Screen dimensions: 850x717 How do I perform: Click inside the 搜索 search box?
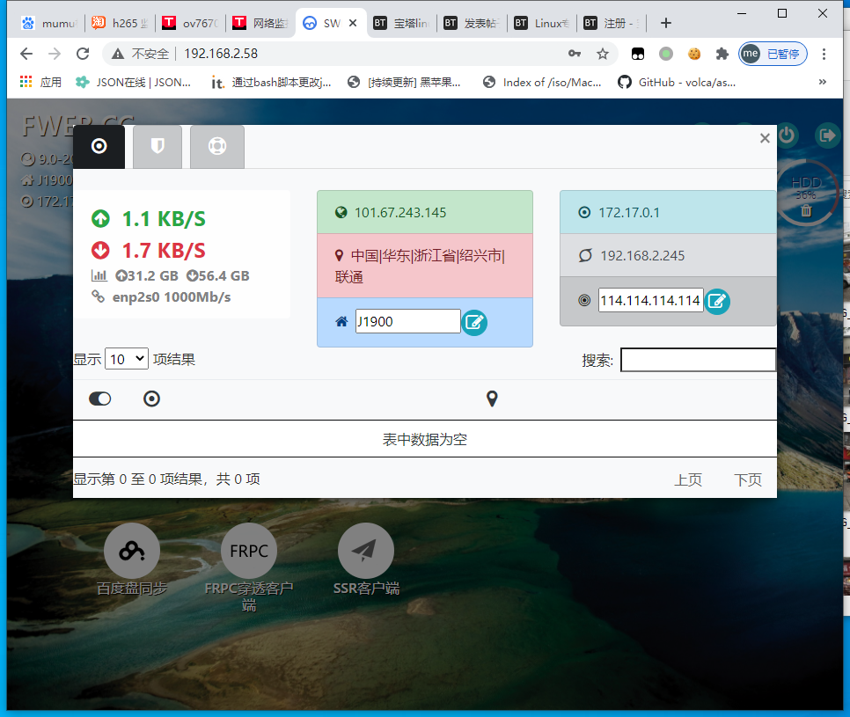tap(699, 360)
